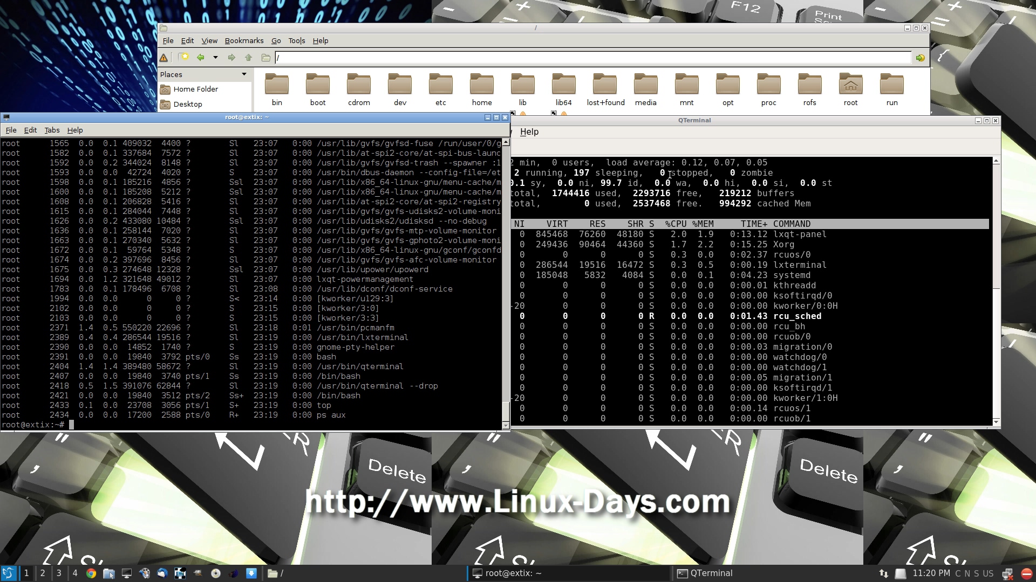Screen dimensions: 1036x582
Task: Launch the file manager from panel quicklaunch
Action: click(109, 573)
